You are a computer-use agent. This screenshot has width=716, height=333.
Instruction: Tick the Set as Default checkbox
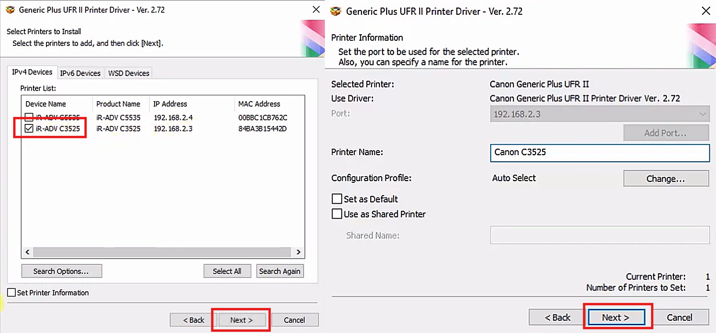pyautogui.click(x=337, y=199)
